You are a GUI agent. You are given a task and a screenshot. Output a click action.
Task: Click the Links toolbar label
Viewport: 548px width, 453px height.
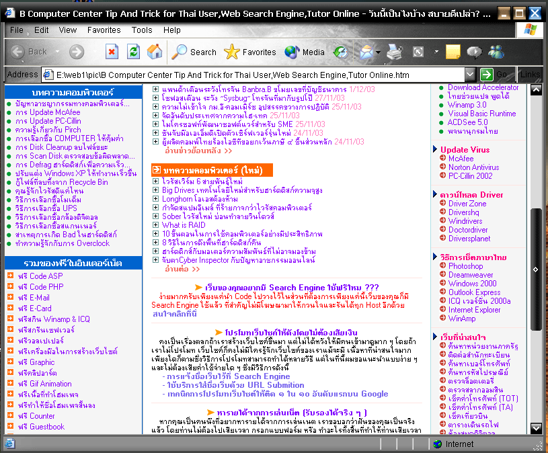pos(530,75)
